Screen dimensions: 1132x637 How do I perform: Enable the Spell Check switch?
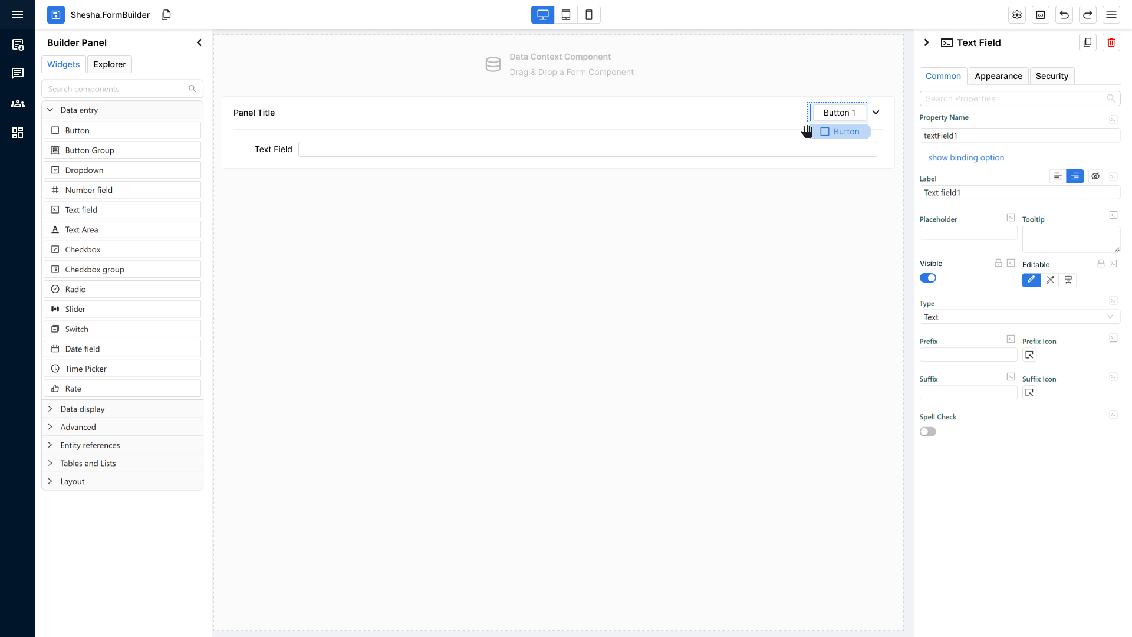[x=928, y=432]
